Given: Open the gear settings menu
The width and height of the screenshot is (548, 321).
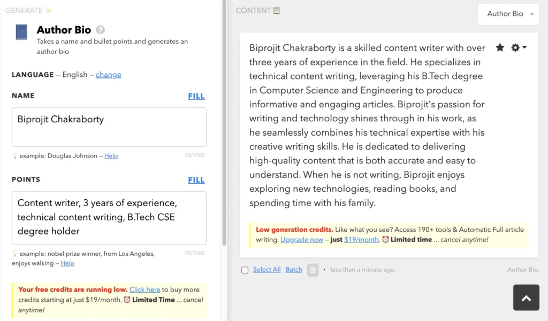Looking at the screenshot, I should 518,48.
